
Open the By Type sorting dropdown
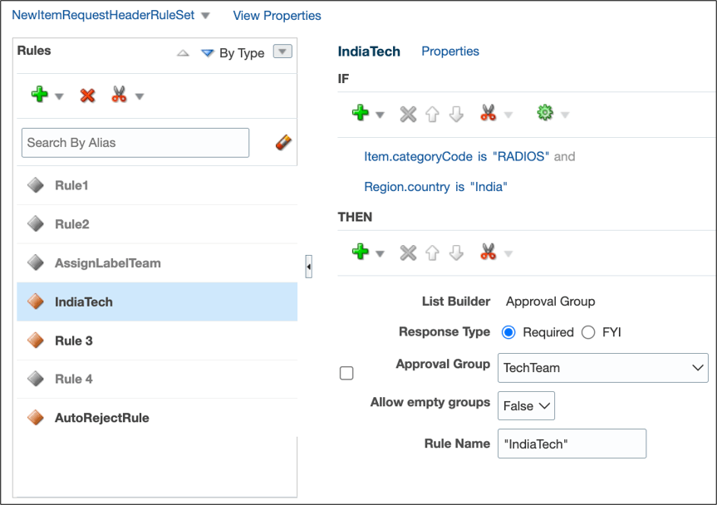282,52
